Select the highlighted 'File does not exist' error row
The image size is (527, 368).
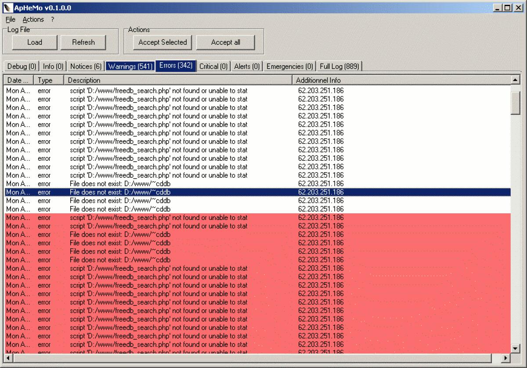click(x=176, y=192)
